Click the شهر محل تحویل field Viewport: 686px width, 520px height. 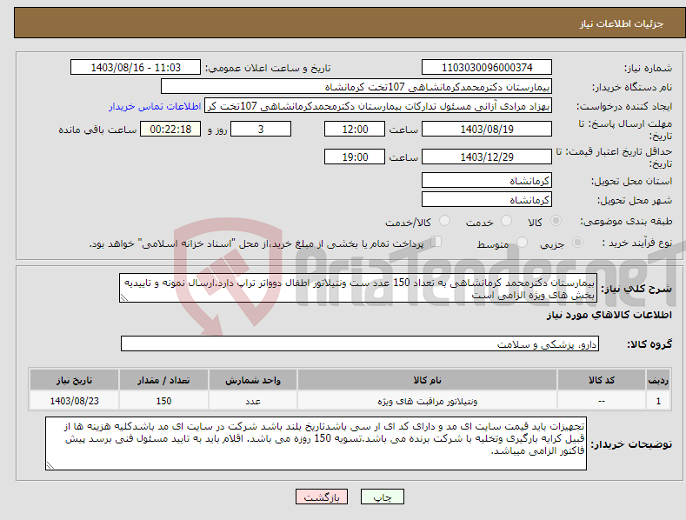[487, 200]
